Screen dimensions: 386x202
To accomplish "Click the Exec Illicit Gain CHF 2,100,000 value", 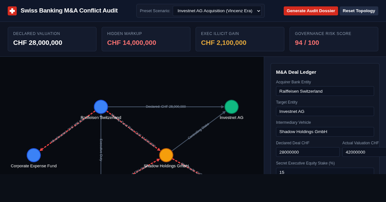I will pyautogui.click(x=224, y=43).
